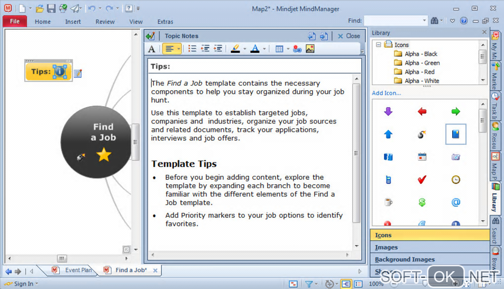Select the green dollar icon in Library
The width and height of the screenshot is (504, 289).
click(422, 202)
